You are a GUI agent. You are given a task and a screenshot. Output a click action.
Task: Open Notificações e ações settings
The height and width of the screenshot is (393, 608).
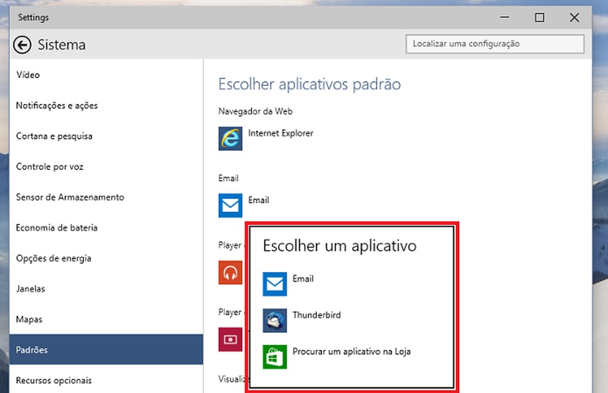coord(57,106)
